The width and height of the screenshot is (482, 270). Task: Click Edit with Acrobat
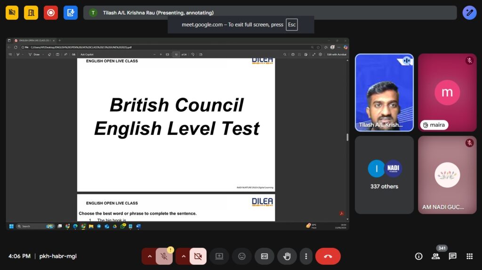337,54
